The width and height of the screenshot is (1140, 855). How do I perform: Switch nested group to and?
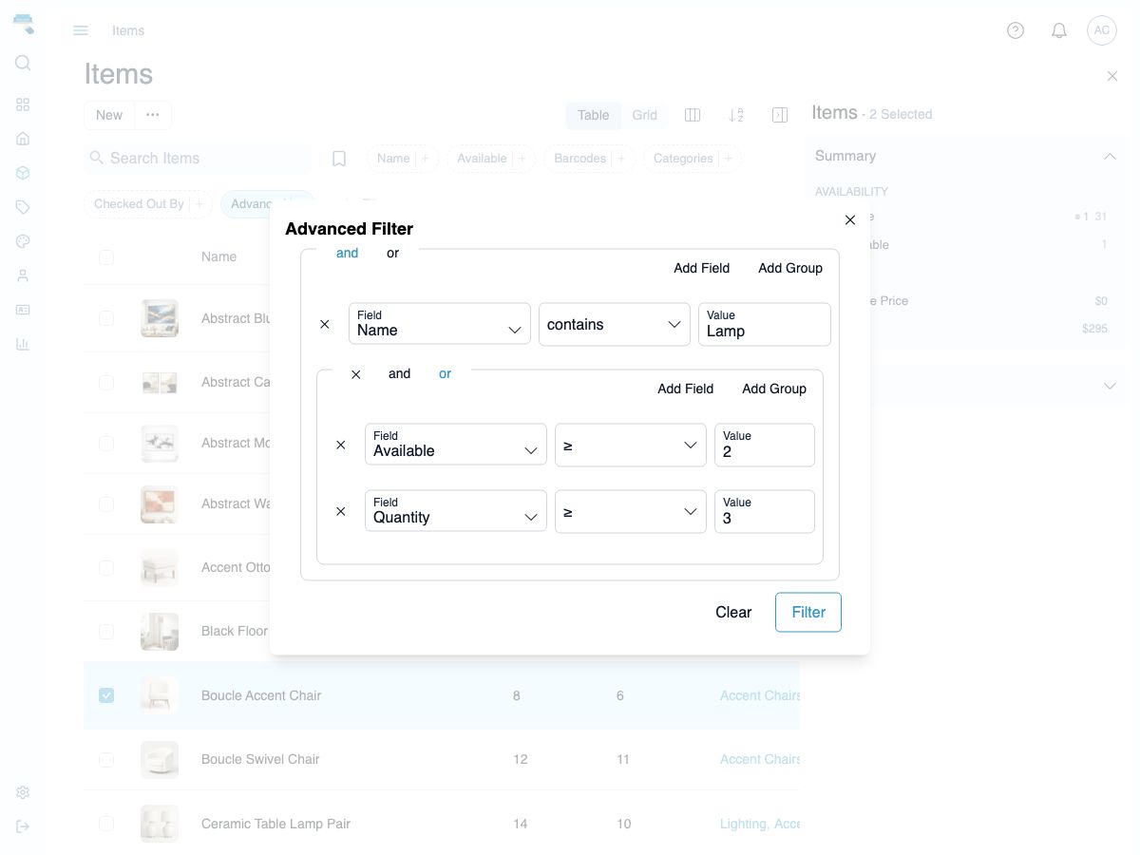pyautogui.click(x=399, y=373)
